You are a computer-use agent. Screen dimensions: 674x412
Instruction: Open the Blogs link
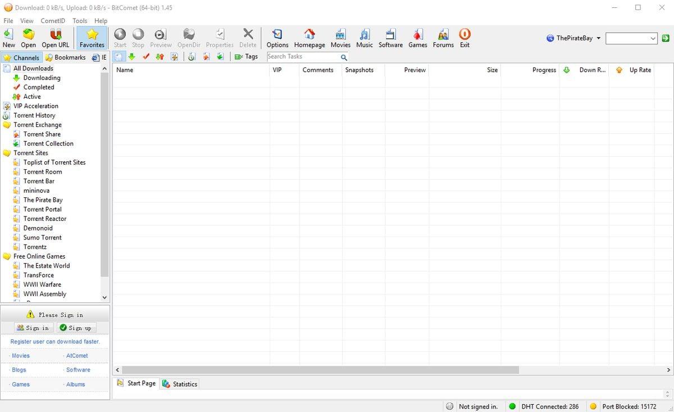point(19,370)
